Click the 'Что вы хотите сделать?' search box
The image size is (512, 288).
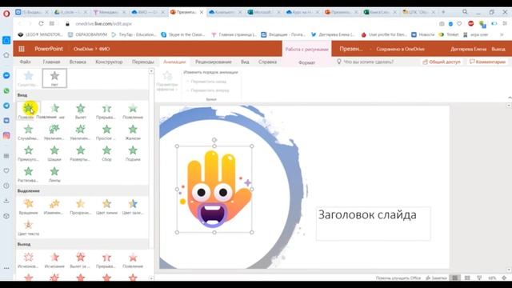coord(368,62)
